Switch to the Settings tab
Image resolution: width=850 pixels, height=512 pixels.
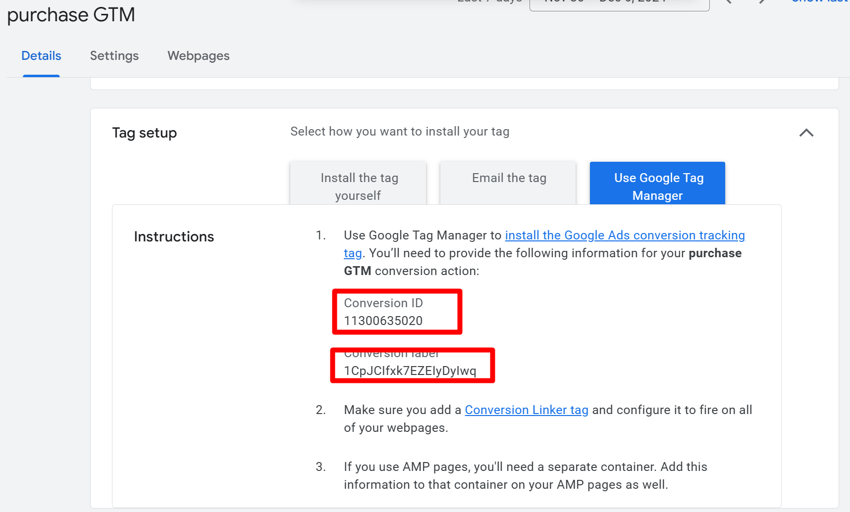tap(114, 56)
